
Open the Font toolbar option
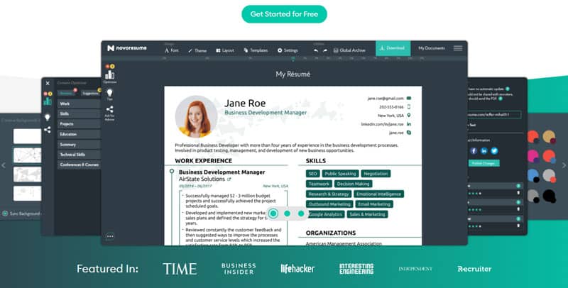click(x=171, y=50)
